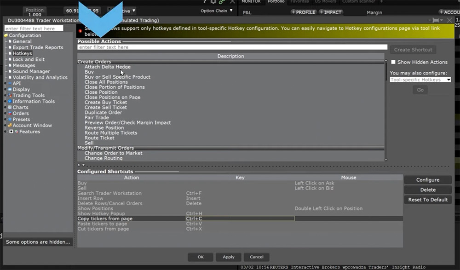Click the settings gear icon at top
This screenshot has height=270, width=460.
pos(213,2)
